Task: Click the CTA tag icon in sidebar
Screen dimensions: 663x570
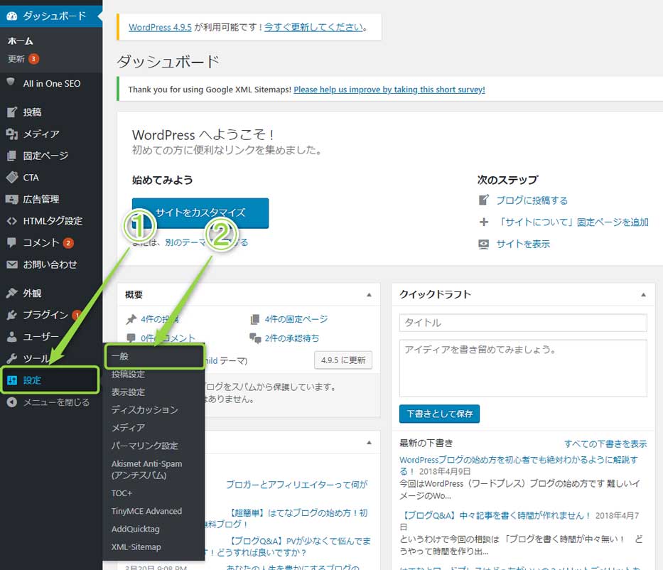Action: coord(12,177)
